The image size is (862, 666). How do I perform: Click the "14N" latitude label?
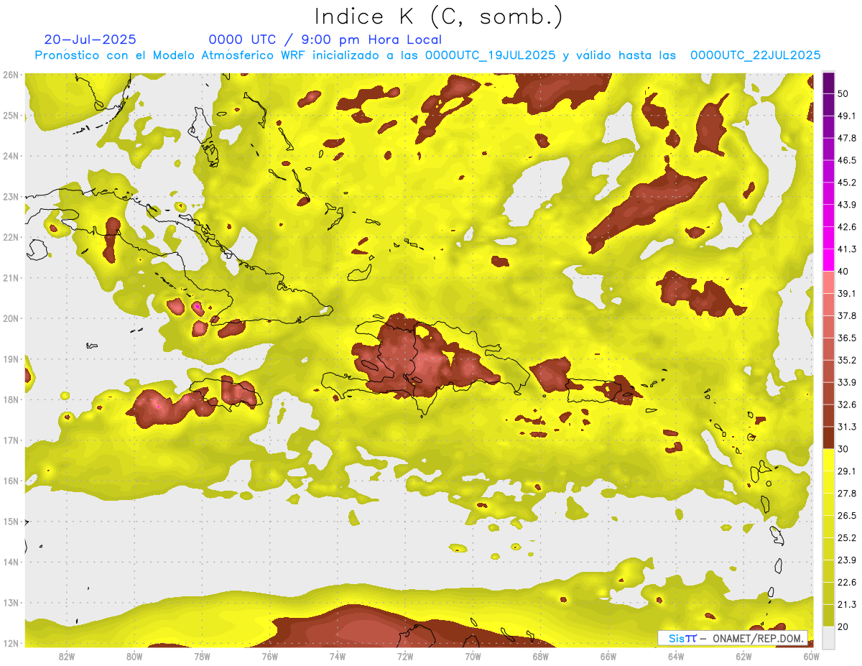[x=10, y=562]
